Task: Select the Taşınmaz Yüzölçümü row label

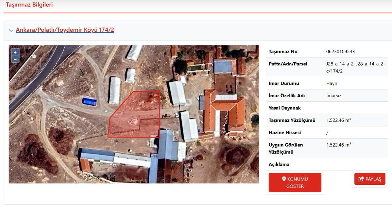Action: tap(292, 120)
